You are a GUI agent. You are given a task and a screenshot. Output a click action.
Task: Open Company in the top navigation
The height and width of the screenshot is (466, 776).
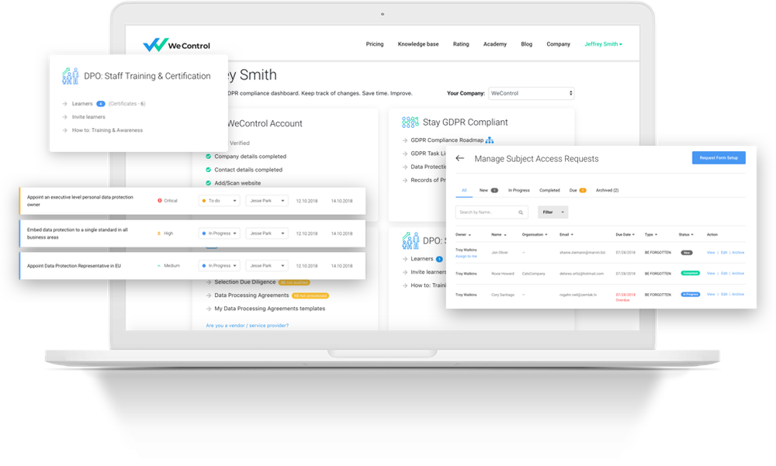[x=558, y=44]
